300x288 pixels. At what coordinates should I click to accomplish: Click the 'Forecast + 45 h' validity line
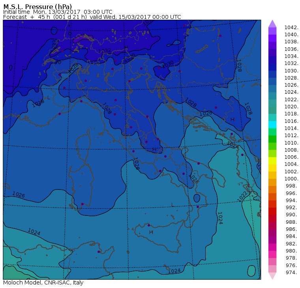coord(92,17)
